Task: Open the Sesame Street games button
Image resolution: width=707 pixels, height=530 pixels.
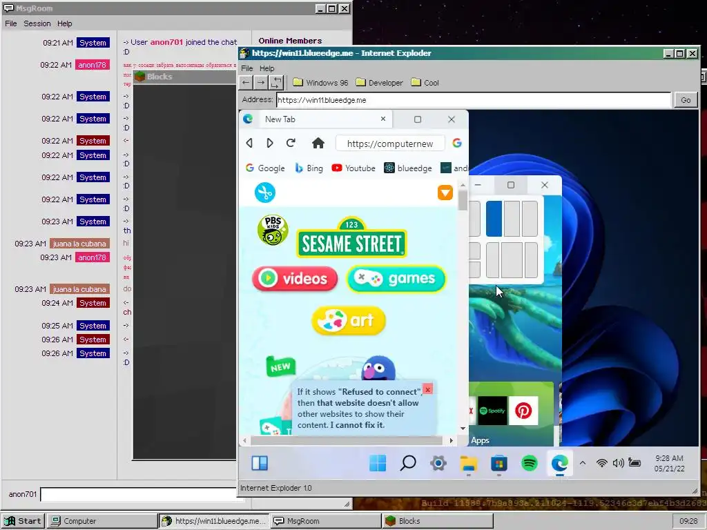Action: point(396,279)
